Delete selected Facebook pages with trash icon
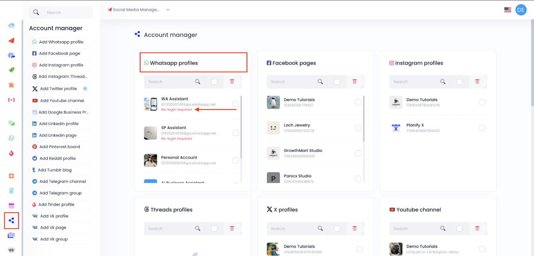This screenshot has width=534, height=256. pos(355,82)
